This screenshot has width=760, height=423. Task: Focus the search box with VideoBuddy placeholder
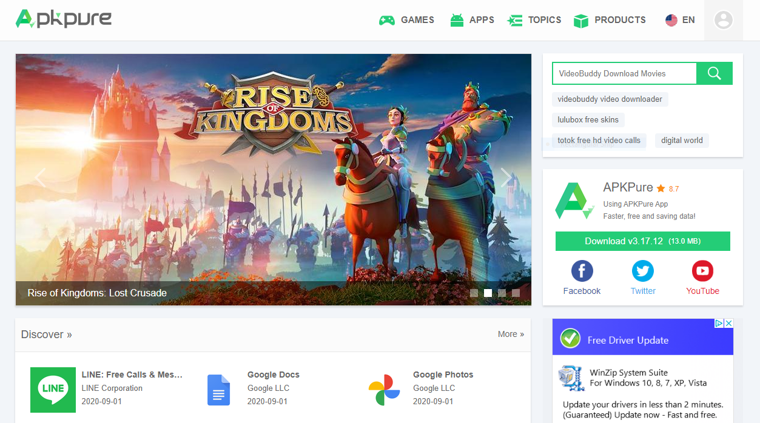pyautogui.click(x=624, y=73)
